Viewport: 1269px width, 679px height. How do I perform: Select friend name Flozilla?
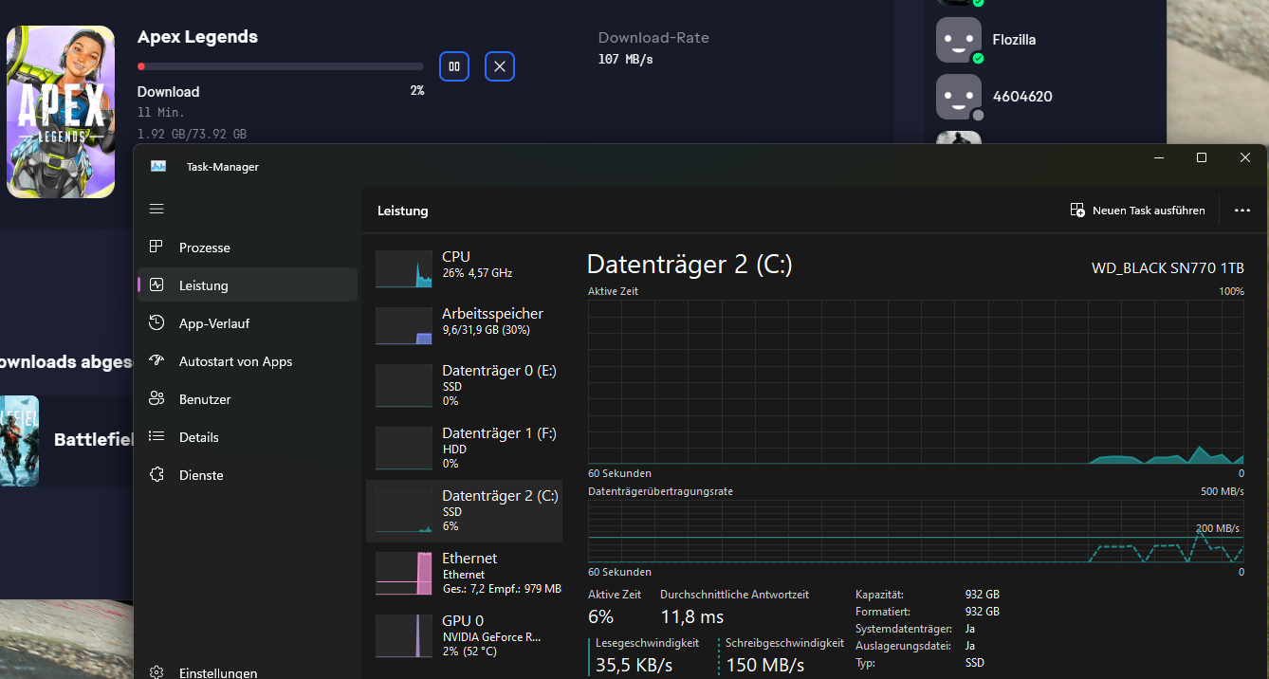(x=1014, y=40)
